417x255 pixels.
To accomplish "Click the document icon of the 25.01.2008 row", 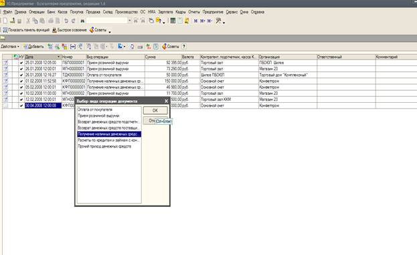I will point(6,63).
